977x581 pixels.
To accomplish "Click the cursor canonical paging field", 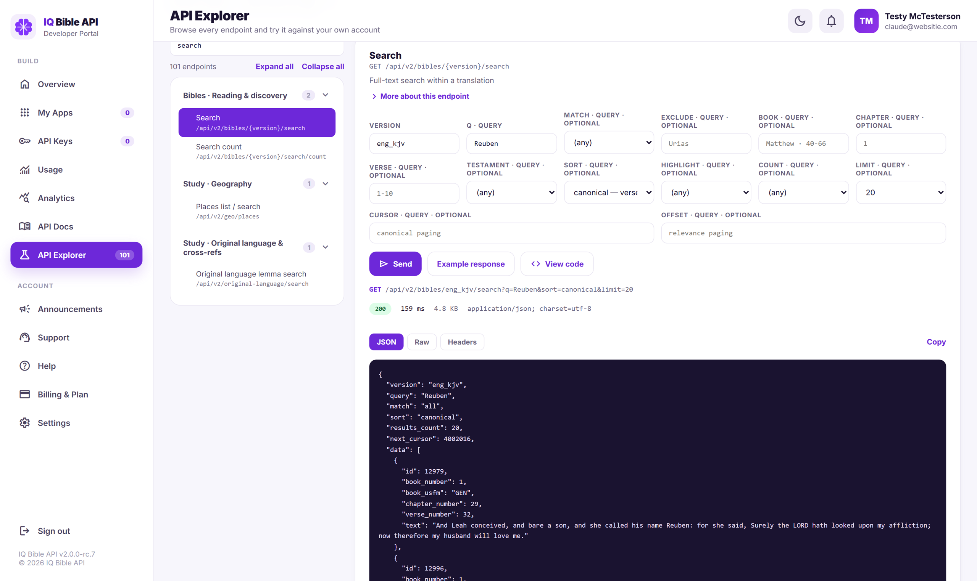I will [x=511, y=233].
